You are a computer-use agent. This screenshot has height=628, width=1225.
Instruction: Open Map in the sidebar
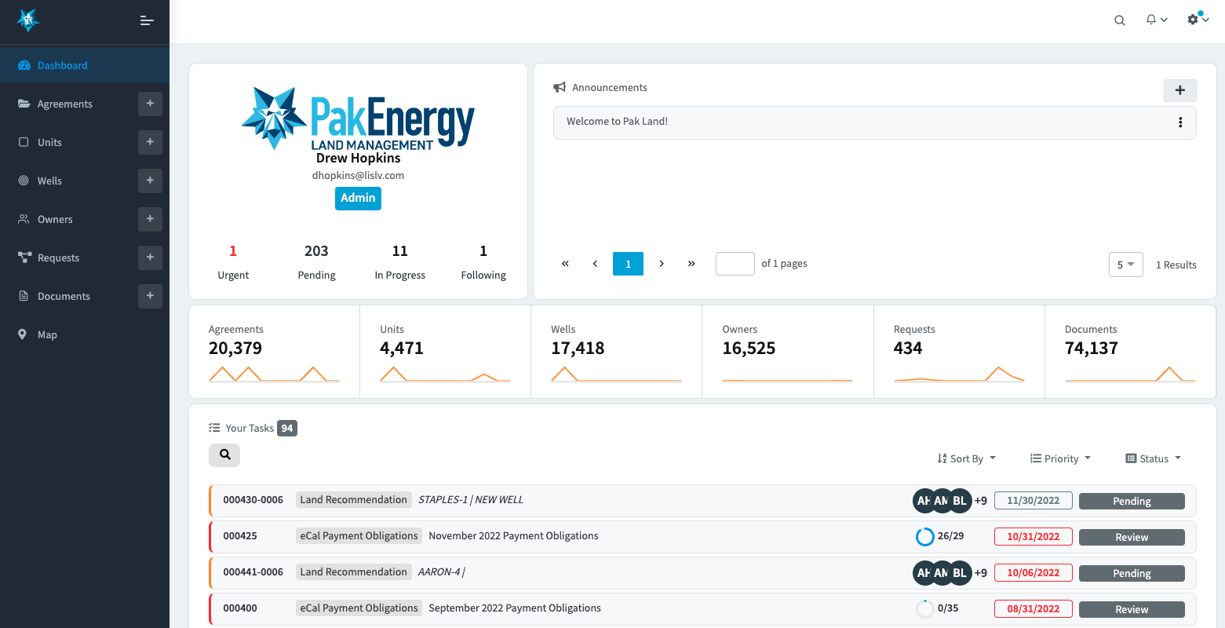click(47, 334)
